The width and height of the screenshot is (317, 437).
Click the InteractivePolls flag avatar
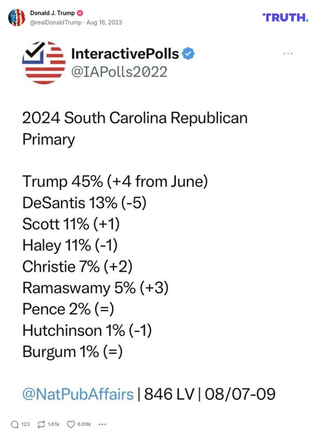(44, 61)
